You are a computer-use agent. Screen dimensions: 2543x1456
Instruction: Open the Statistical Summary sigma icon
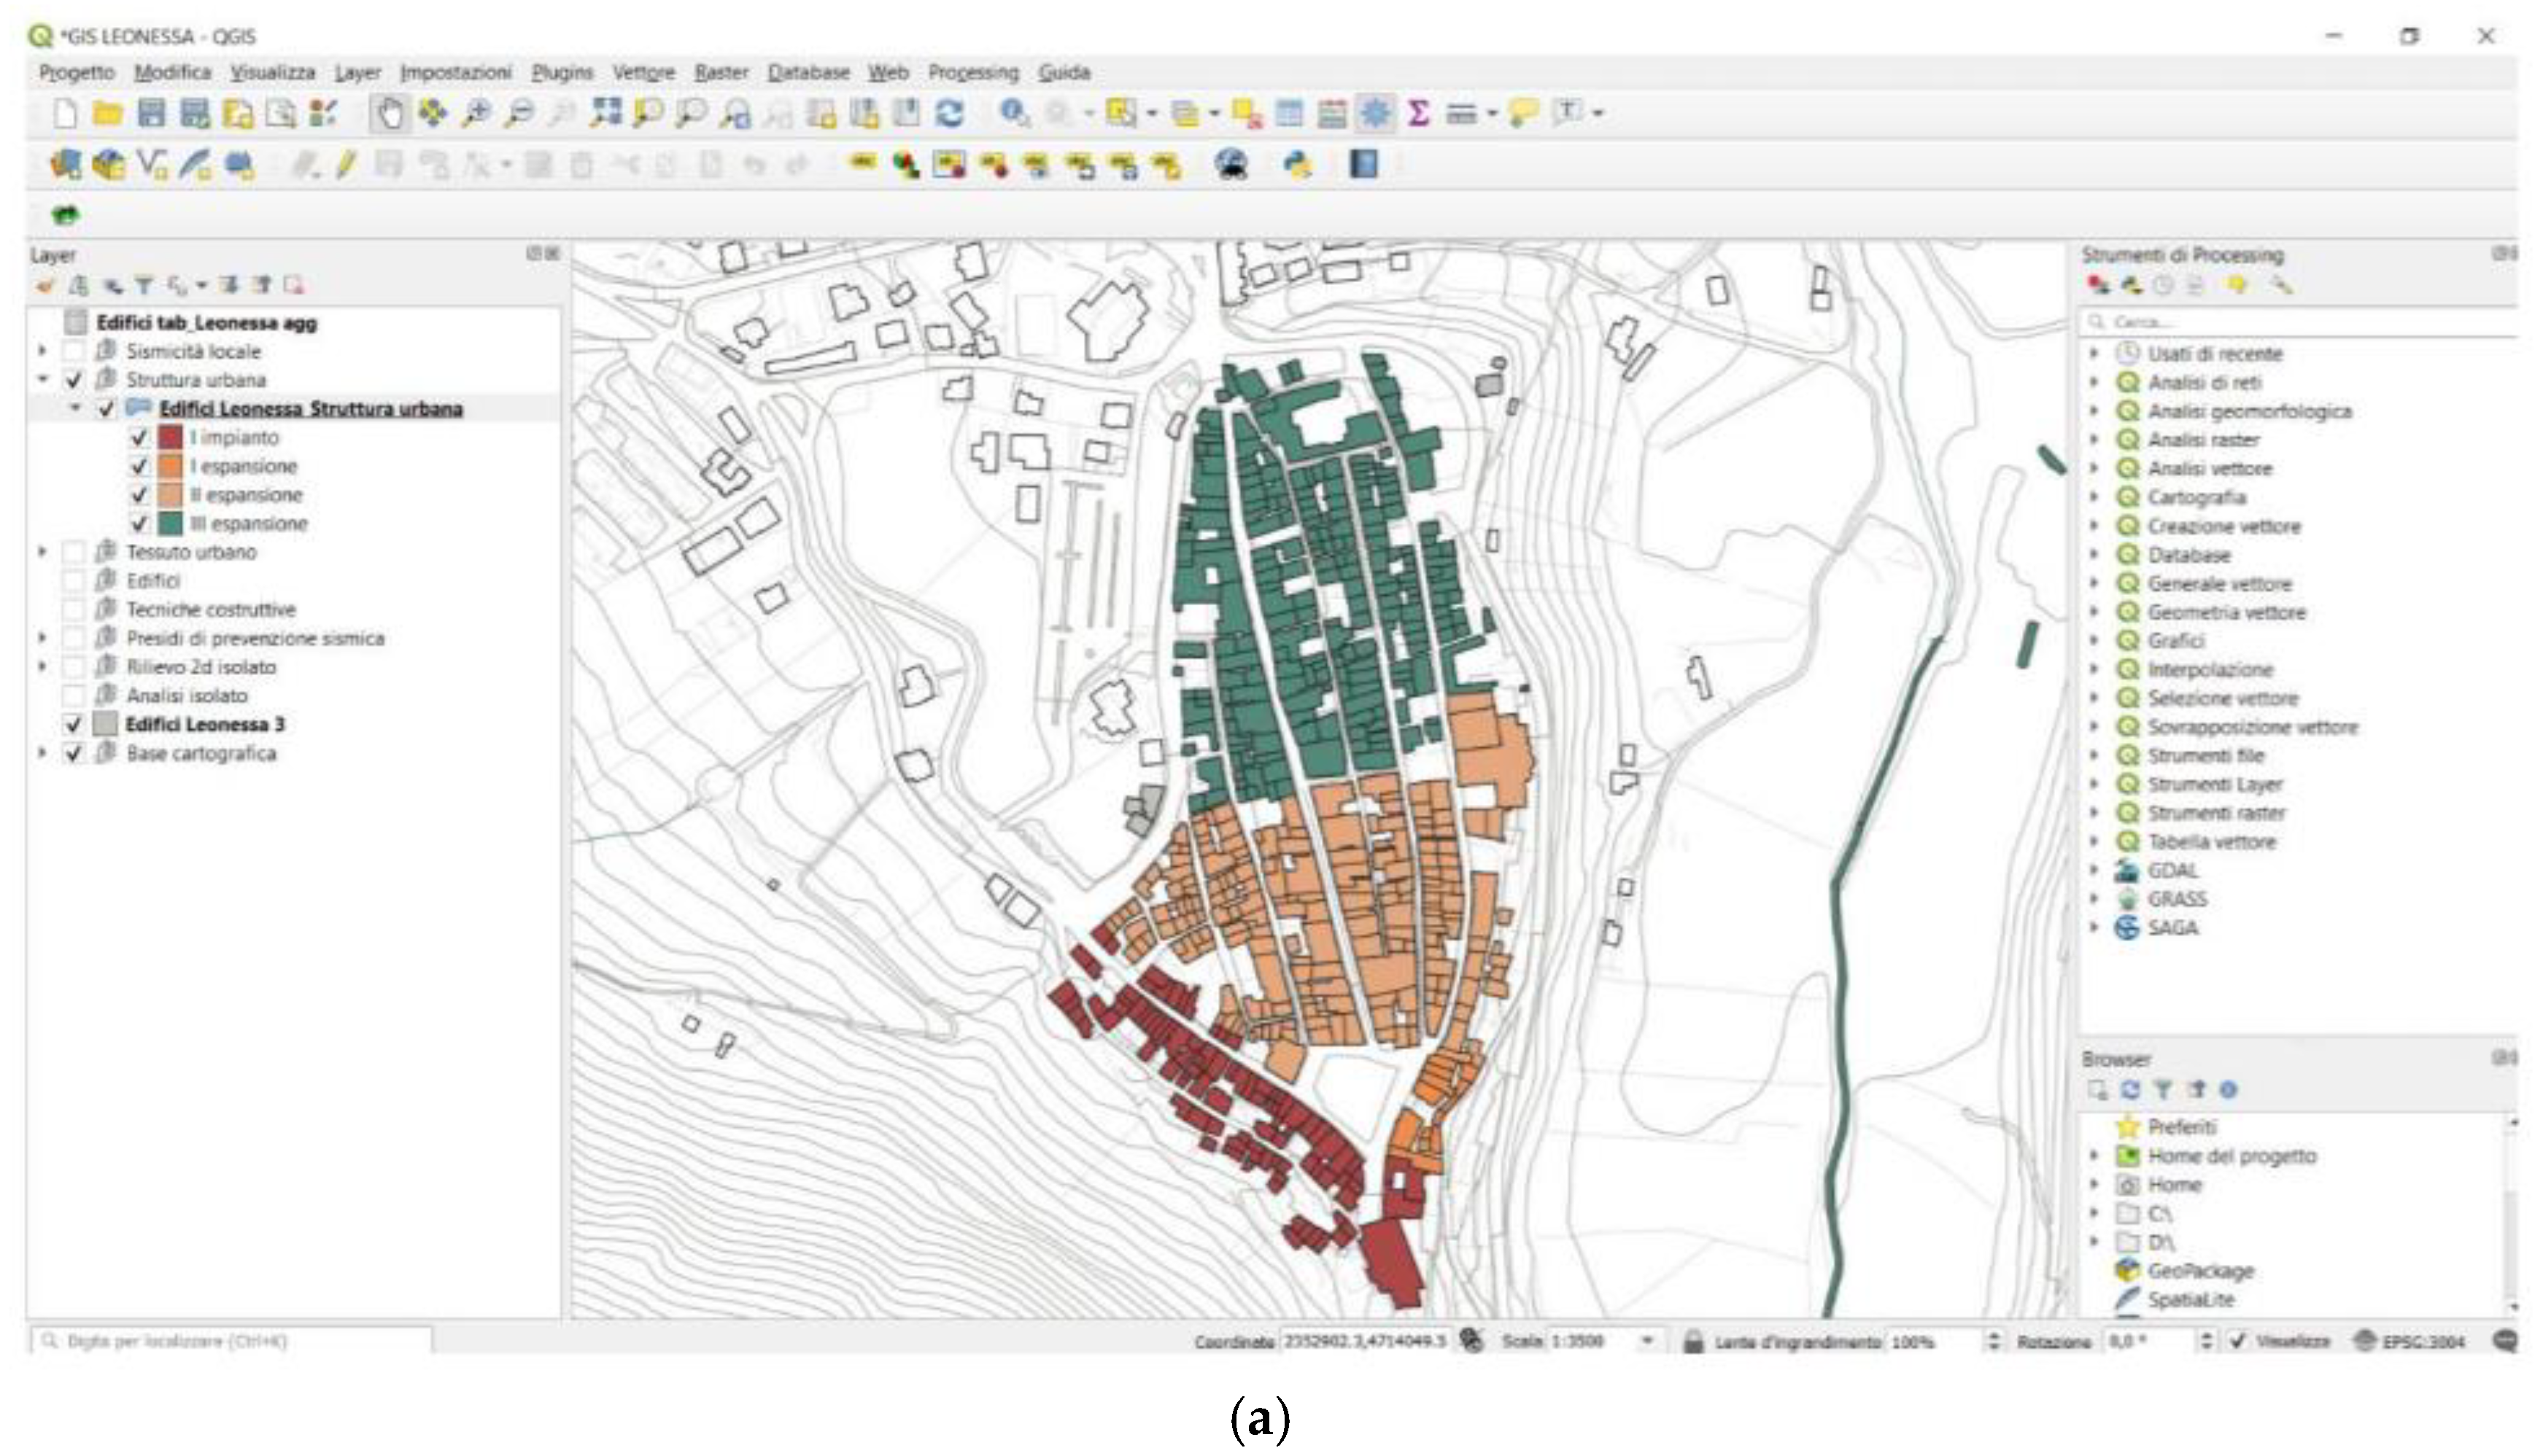[1417, 114]
